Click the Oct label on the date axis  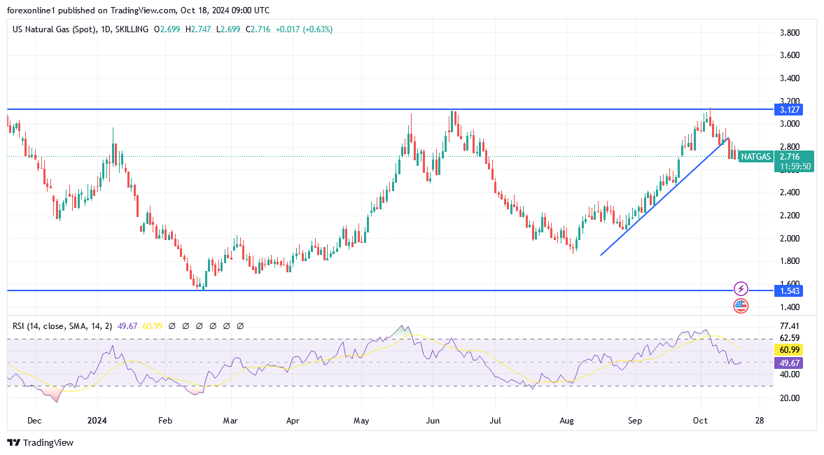pos(700,421)
